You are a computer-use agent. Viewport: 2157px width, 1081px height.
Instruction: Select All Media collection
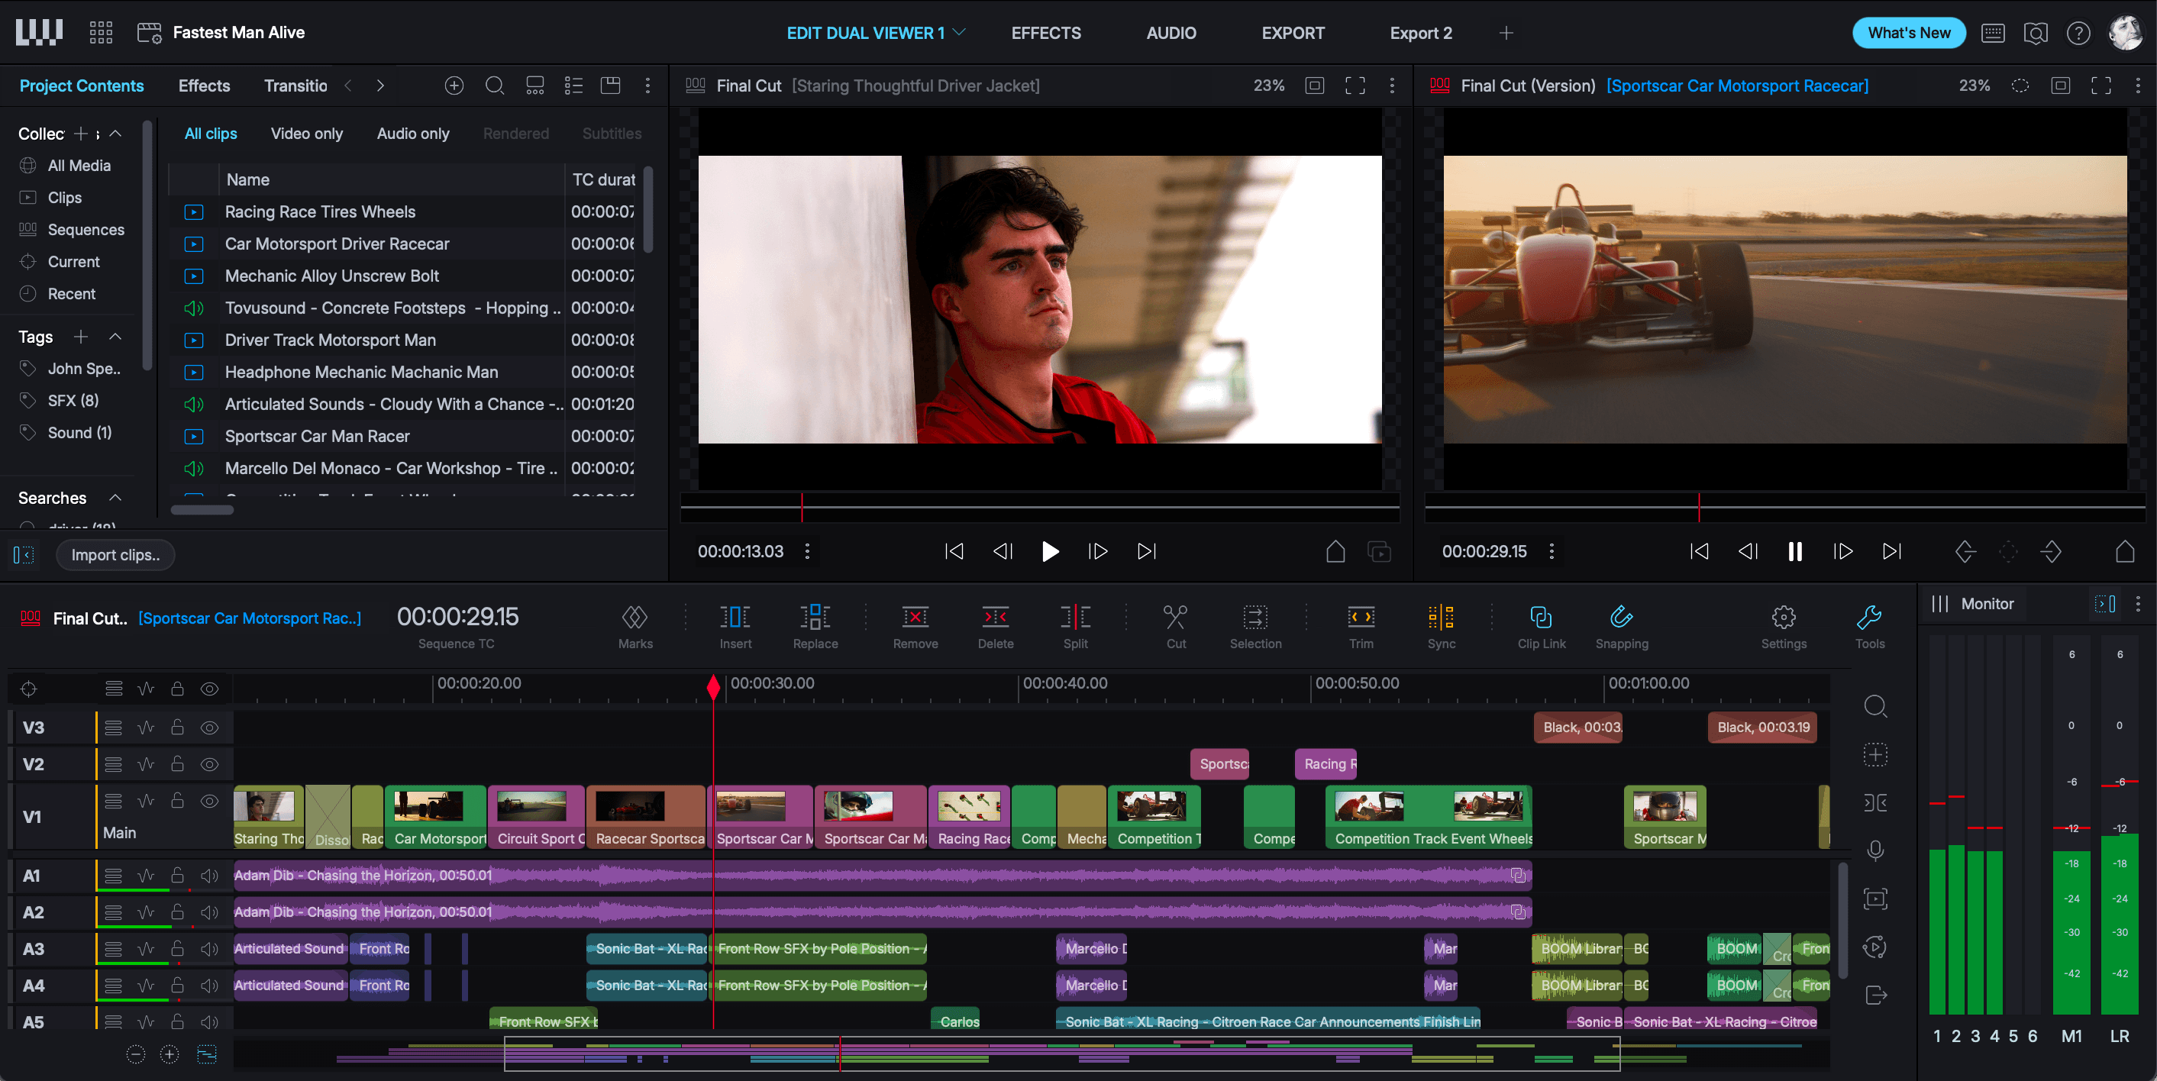point(79,166)
